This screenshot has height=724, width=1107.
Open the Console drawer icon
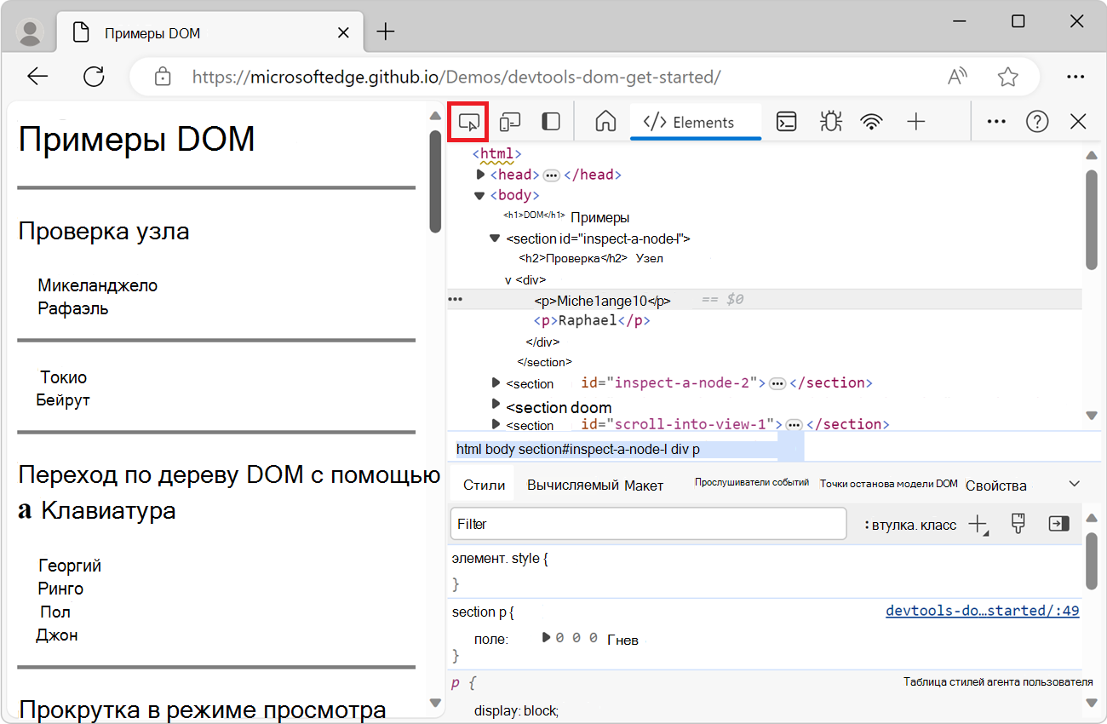point(785,121)
